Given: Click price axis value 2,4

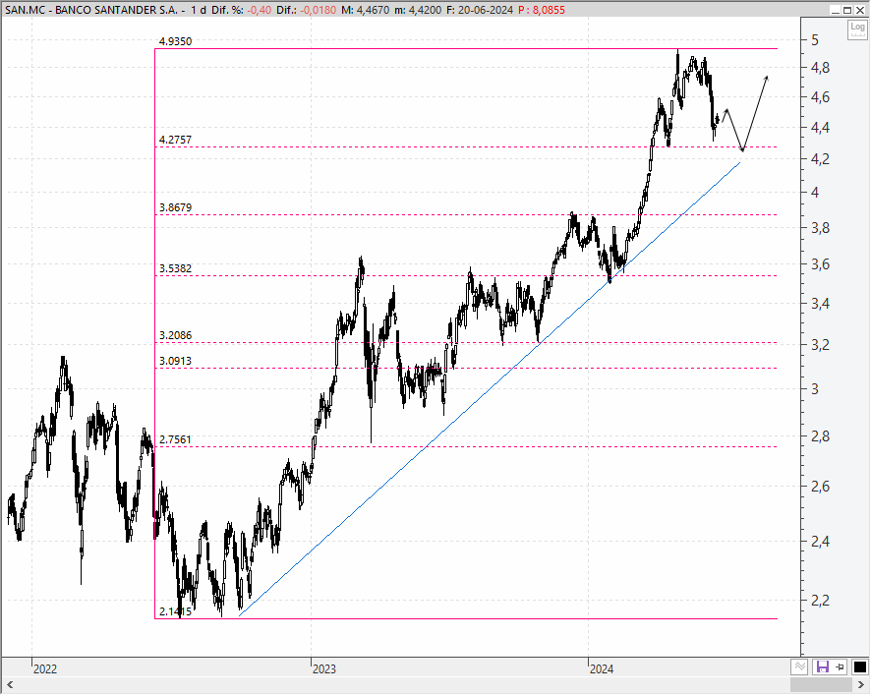Looking at the screenshot, I should [x=821, y=541].
